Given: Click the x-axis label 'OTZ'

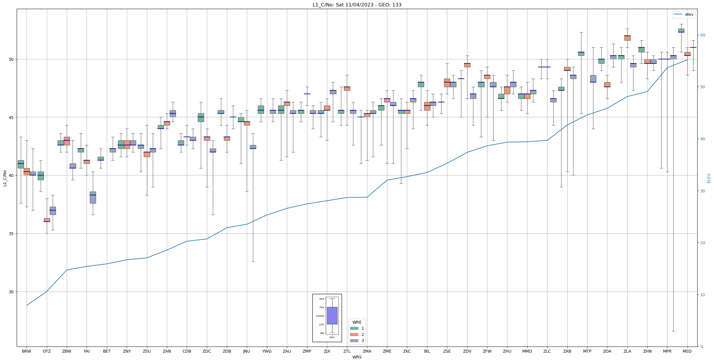Looking at the screenshot, I should (47, 351).
